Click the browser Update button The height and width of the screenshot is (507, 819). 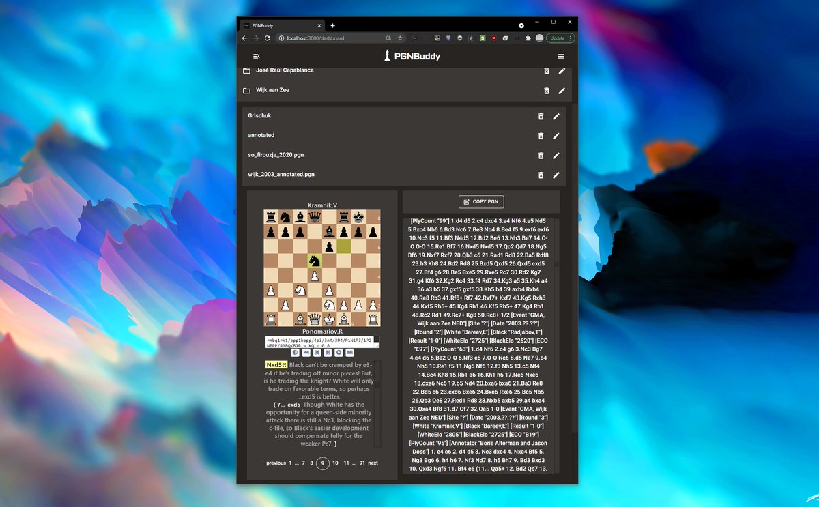pyautogui.click(x=560, y=38)
